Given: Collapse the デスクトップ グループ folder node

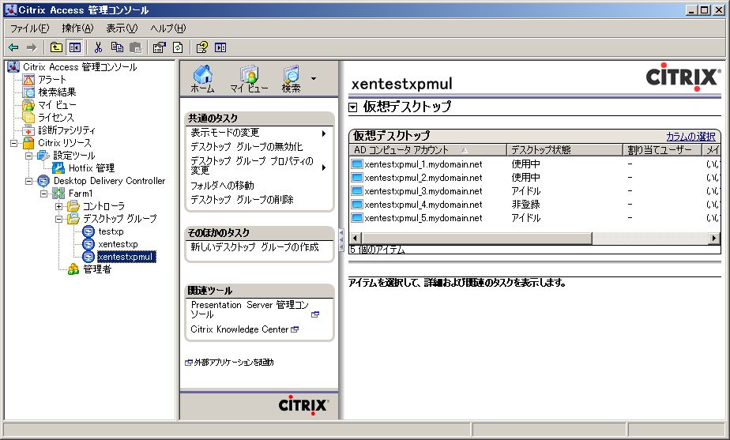Looking at the screenshot, I should tap(58, 218).
